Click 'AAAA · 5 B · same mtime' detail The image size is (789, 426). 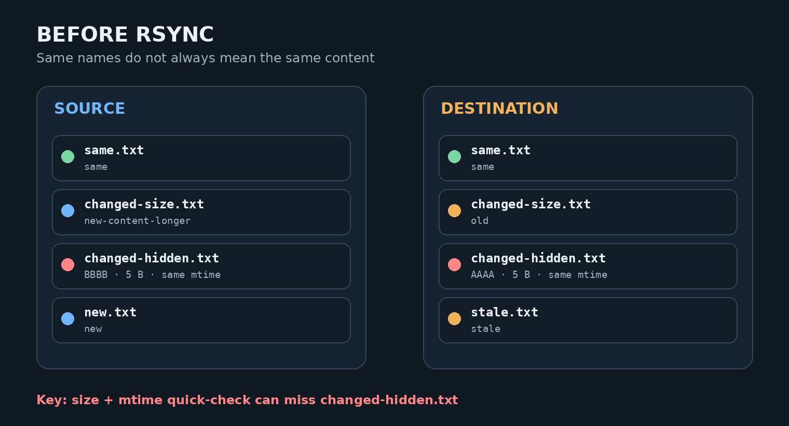tap(539, 275)
